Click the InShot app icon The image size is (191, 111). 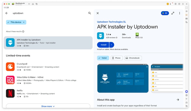click(10, 80)
